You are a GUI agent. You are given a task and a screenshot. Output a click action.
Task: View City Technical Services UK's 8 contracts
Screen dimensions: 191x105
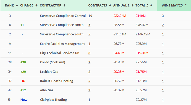coord(89,53)
